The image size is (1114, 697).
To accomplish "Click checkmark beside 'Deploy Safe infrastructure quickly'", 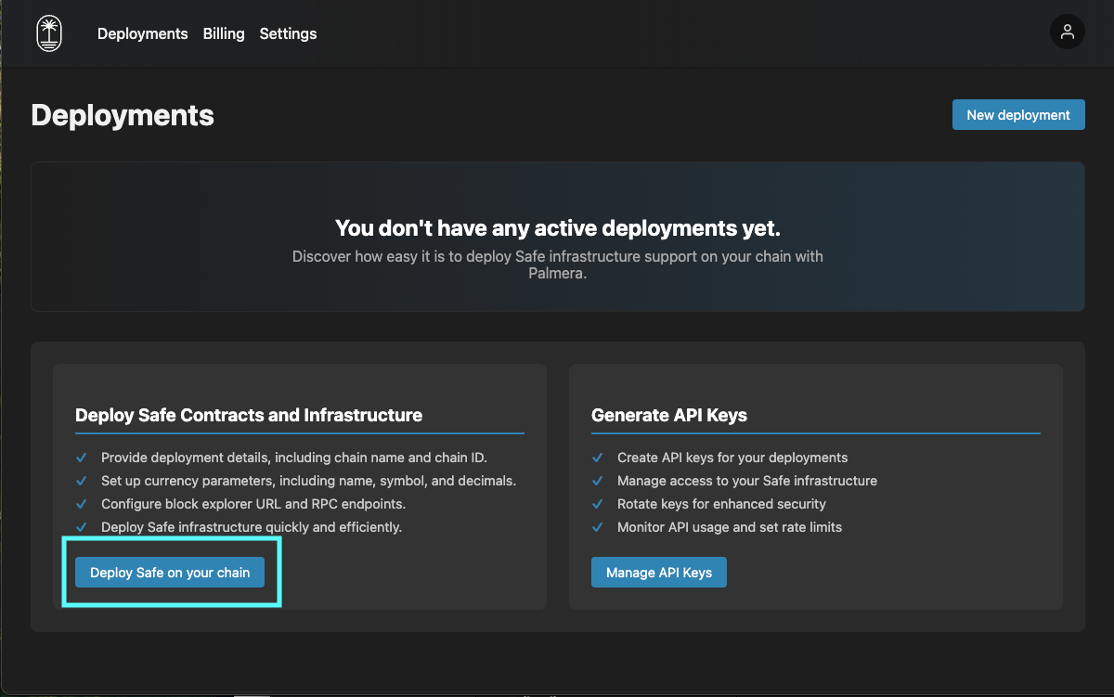I will [82, 527].
